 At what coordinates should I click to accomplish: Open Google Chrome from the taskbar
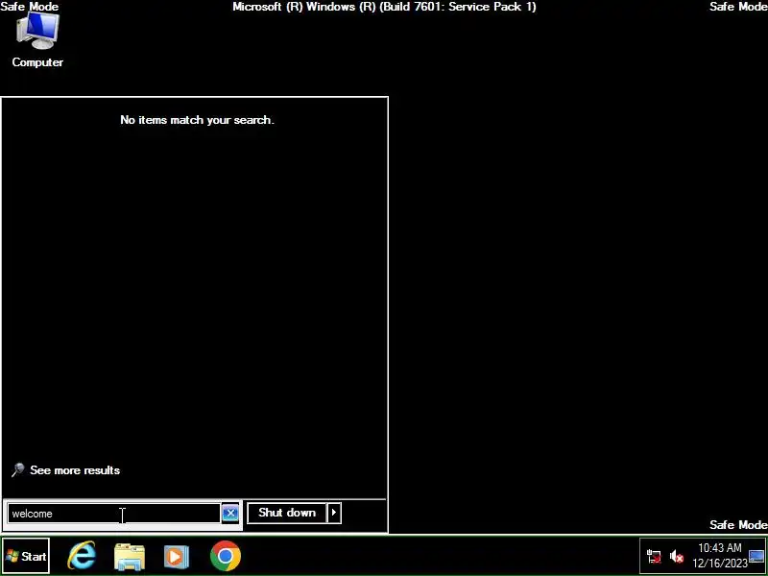(x=226, y=556)
